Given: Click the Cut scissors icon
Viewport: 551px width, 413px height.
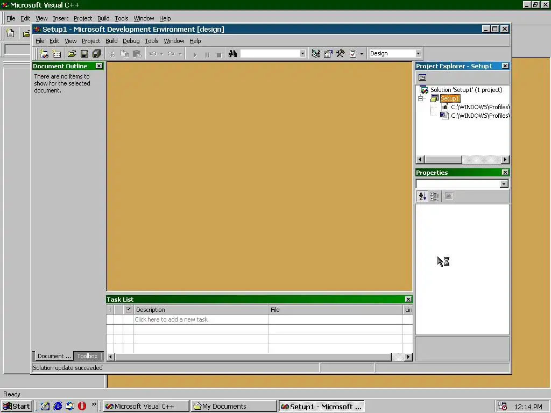Looking at the screenshot, I should (112, 54).
